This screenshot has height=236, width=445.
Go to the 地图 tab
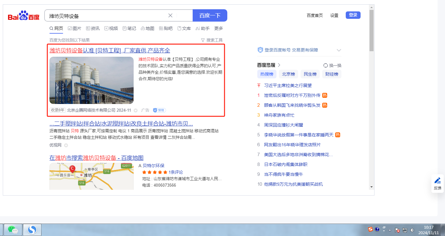[x=148, y=28]
